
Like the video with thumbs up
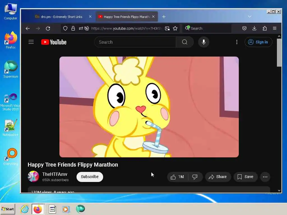(177, 177)
